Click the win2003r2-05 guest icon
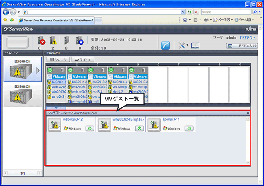Viewport: 264px width, 186px height. [104, 125]
